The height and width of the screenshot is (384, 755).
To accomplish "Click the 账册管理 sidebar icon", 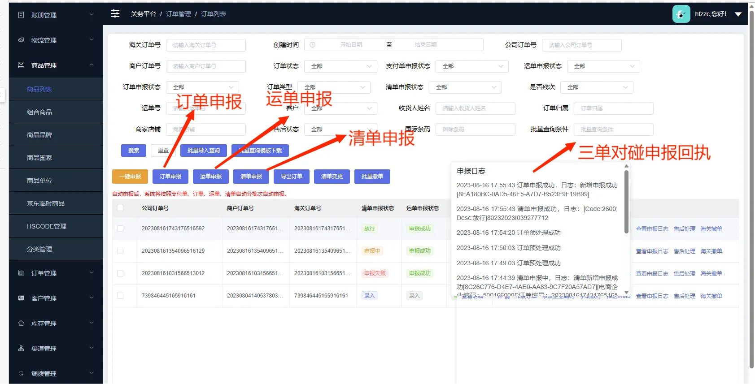I will click(x=21, y=15).
